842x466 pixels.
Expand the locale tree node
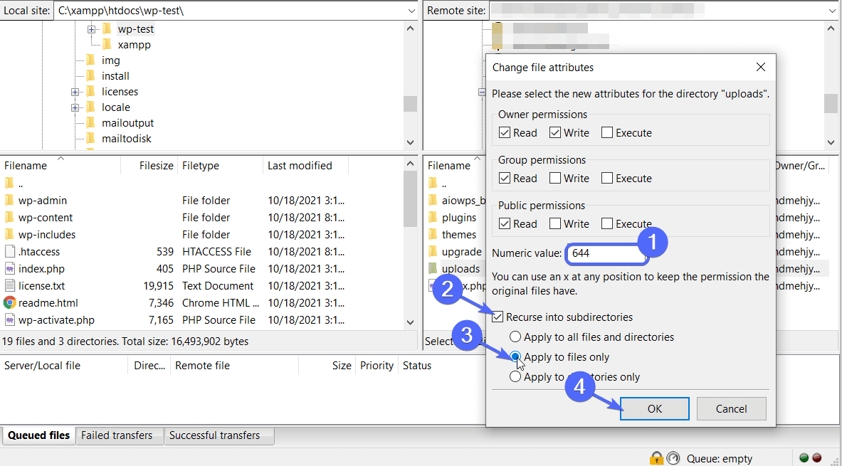click(x=75, y=107)
